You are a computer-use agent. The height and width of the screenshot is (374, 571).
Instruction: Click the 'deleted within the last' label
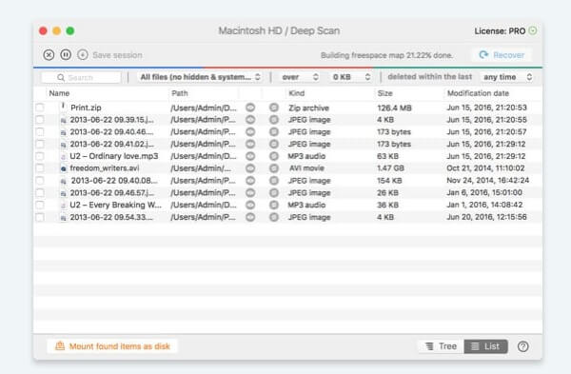(430, 76)
